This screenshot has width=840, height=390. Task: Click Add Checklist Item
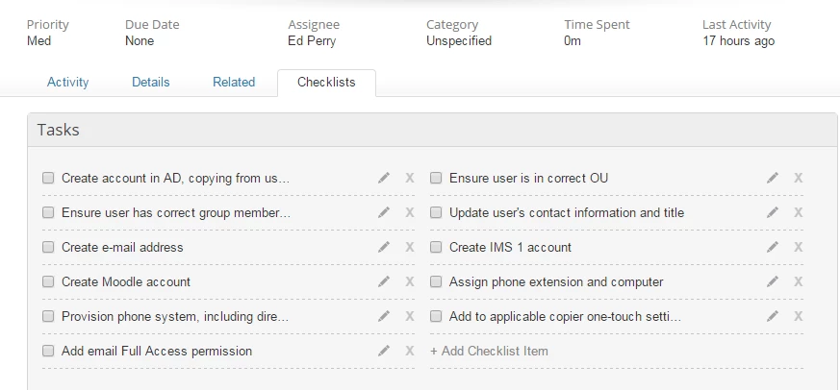(489, 351)
